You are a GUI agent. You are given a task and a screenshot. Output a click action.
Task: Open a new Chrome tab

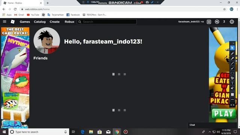48,3
